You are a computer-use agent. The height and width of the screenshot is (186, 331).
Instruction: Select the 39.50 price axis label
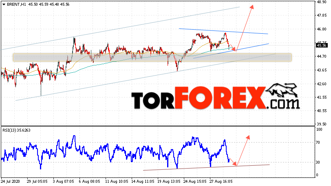point(322,124)
